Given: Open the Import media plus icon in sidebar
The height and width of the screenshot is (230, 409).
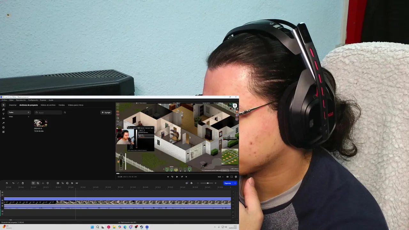Looking at the screenshot, I should pyautogui.click(x=4, y=105).
